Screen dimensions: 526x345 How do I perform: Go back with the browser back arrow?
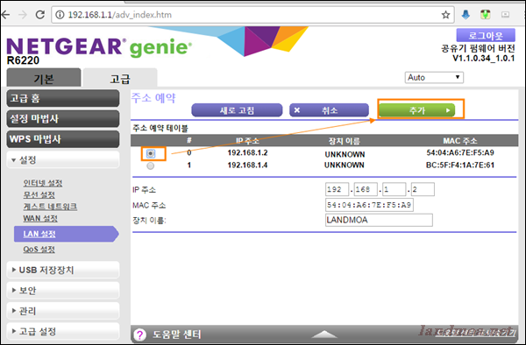[x=6, y=15]
